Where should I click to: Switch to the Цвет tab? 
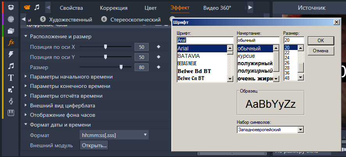point(151,8)
